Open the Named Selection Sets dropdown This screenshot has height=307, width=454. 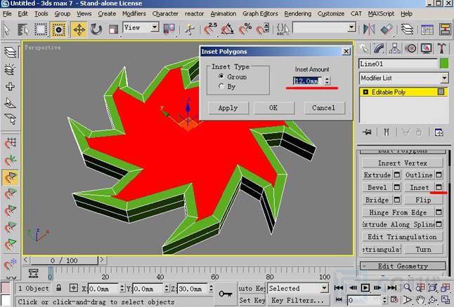[351, 28]
